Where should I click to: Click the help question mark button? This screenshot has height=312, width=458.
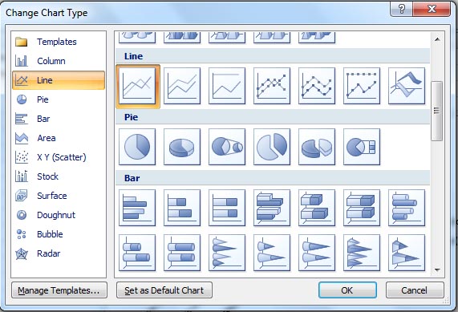[401, 9]
